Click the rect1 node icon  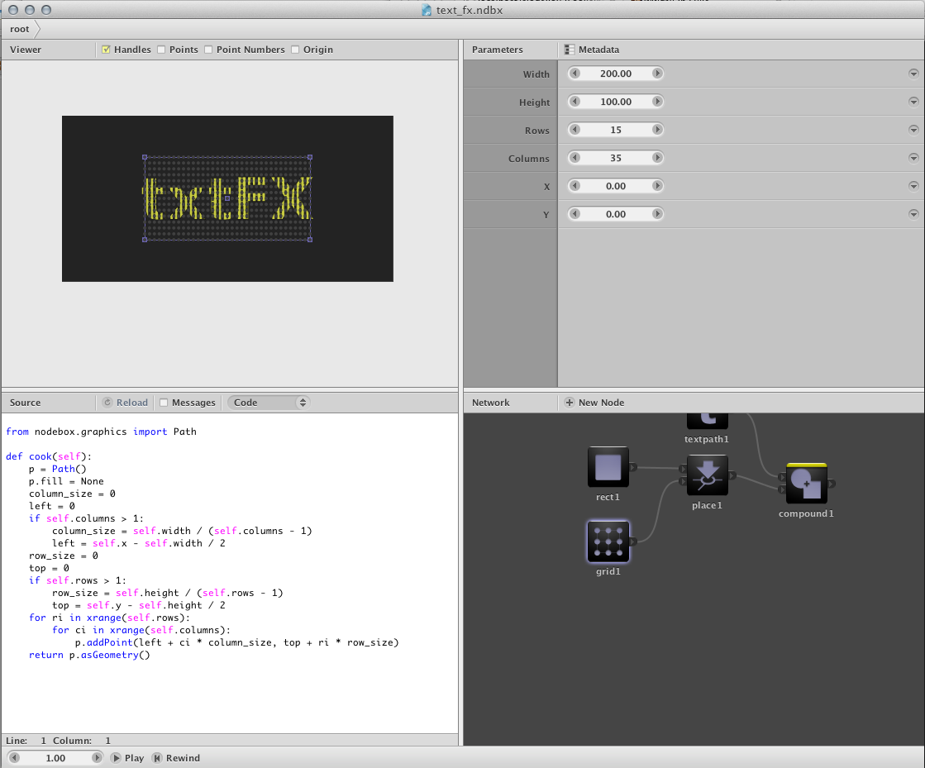[x=608, y=467]
